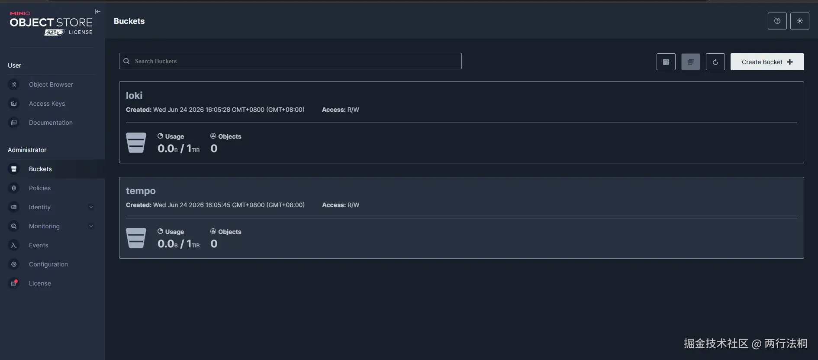Open the tempo bucket
Viewport: 818px width, 360px height.
click(141, 191)
